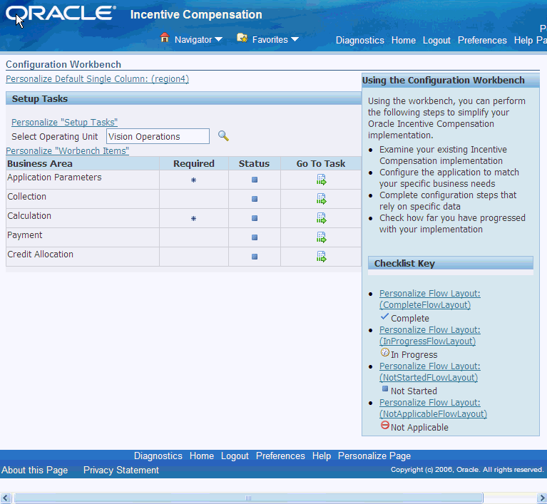Click the Payment row label

(x=25, y=235)
